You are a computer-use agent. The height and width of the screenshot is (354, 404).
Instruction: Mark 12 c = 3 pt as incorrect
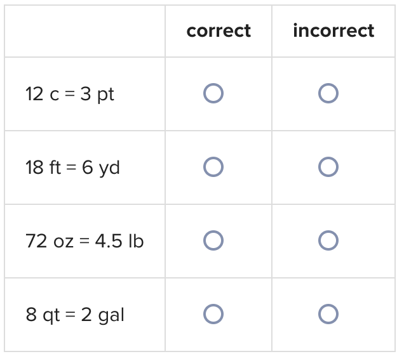coord(328,94)
